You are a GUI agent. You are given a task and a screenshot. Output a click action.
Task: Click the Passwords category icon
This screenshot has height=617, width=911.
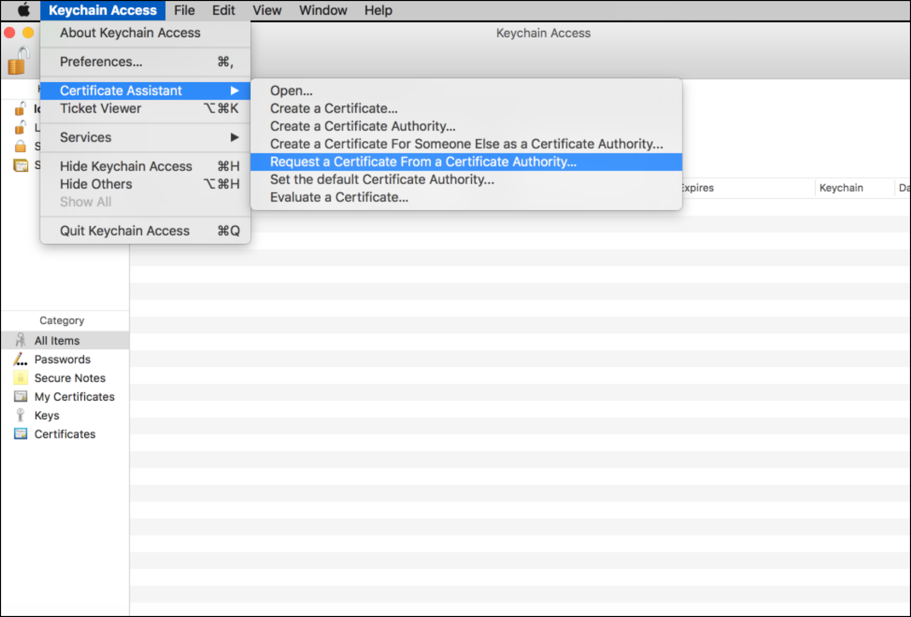(20, 359)
